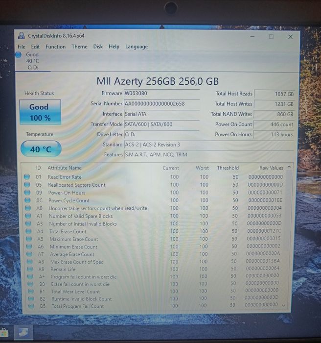Click Total Host Reads value 1057 GB
The height and width of the screenshot is (343, 321).
(274, 94)
